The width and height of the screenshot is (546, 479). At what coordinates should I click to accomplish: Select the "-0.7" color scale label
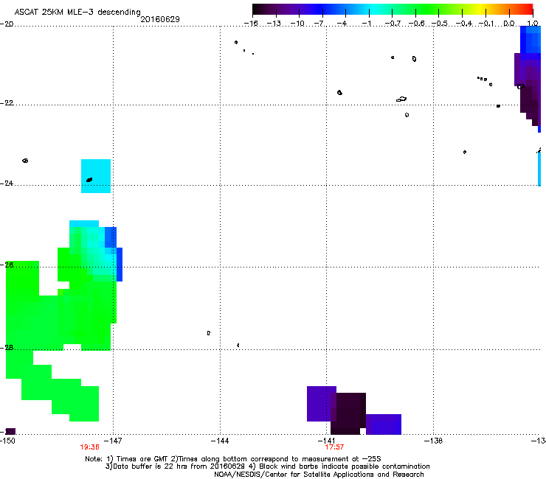click(393, 24)
